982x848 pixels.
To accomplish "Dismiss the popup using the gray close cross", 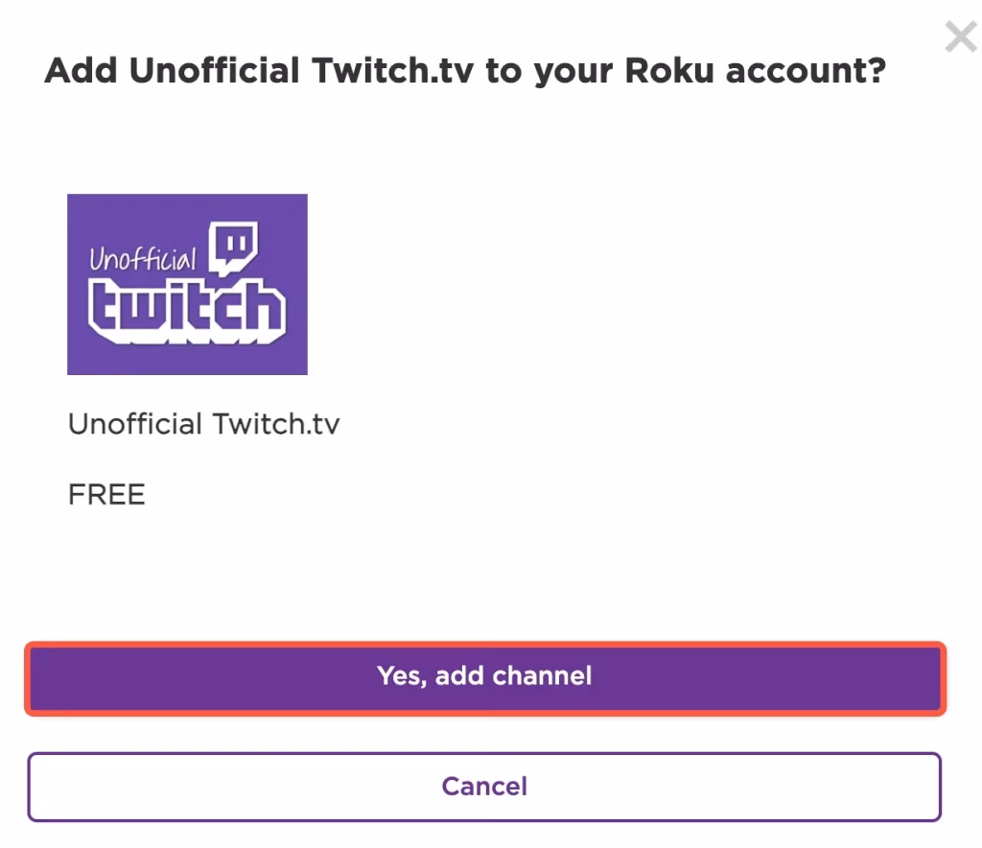I will click(960, 36).
